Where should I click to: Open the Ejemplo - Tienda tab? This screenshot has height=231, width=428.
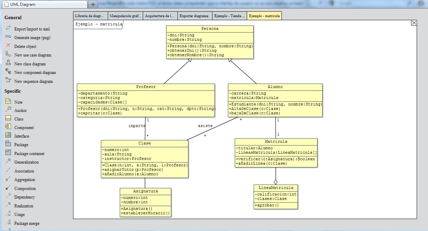pos(229,16)
